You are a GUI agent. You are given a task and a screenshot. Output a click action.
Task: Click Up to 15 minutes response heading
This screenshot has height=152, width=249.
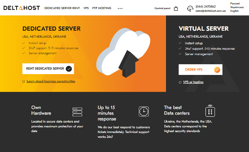coord(107,113)
